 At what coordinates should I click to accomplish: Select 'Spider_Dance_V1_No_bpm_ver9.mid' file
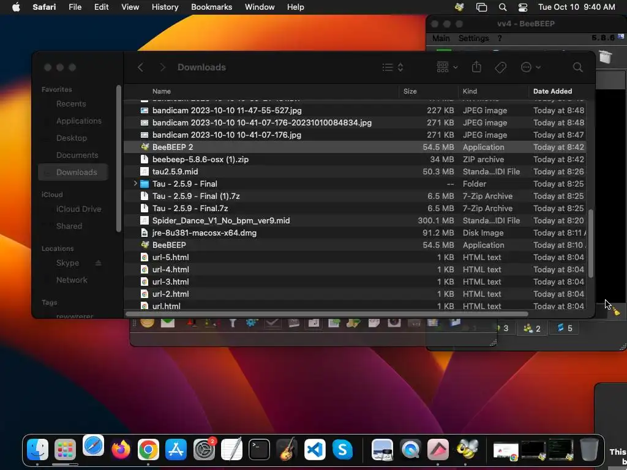pos(355,220)
